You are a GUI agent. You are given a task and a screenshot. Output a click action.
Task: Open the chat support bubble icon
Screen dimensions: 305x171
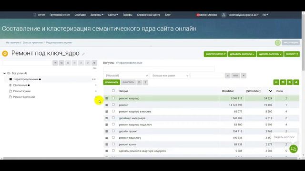pos(294,149)
